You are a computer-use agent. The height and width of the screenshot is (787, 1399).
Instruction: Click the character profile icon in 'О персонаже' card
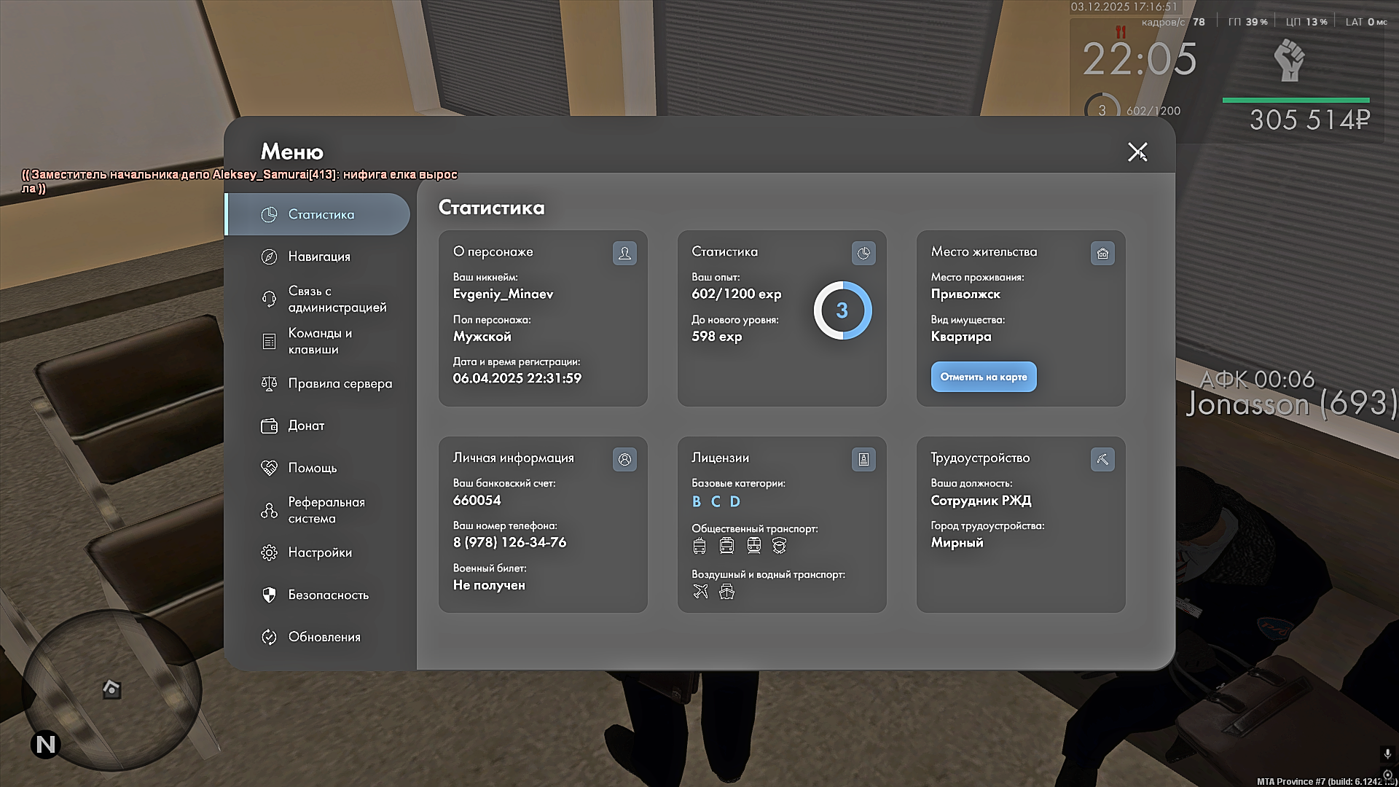click(x=624, y=253)
